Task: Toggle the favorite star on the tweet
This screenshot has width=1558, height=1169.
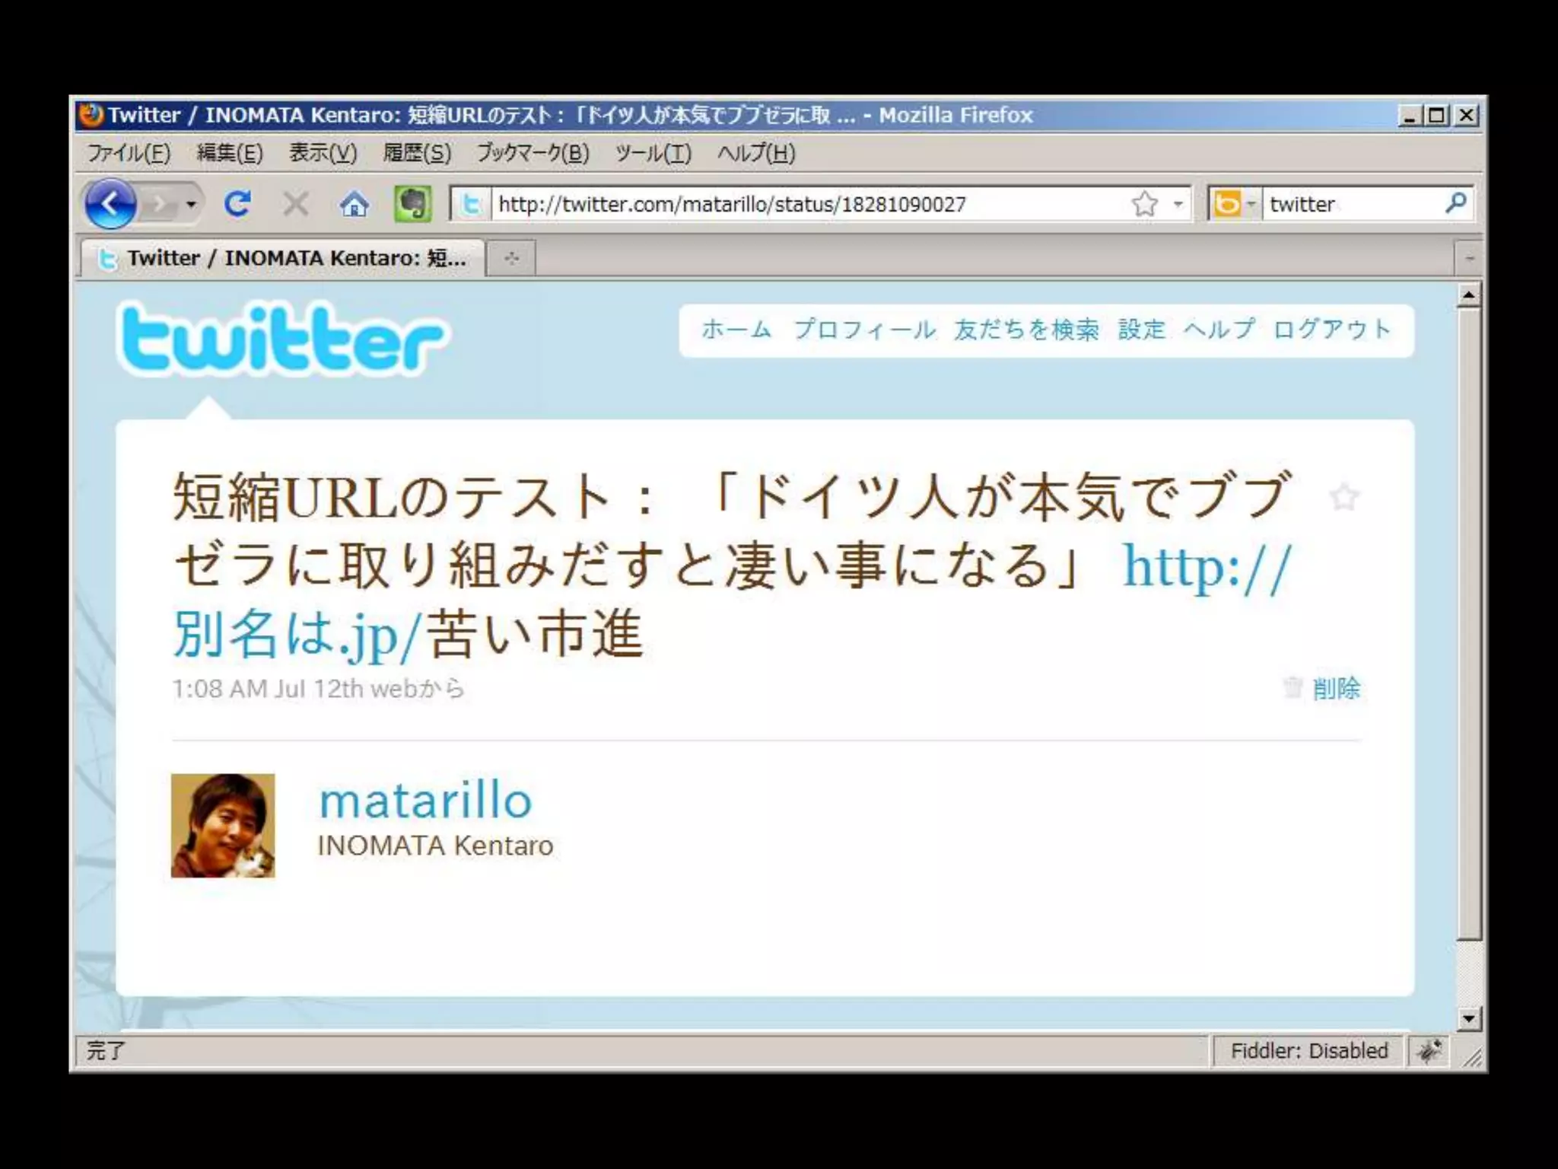Action: coord(1344,497)
